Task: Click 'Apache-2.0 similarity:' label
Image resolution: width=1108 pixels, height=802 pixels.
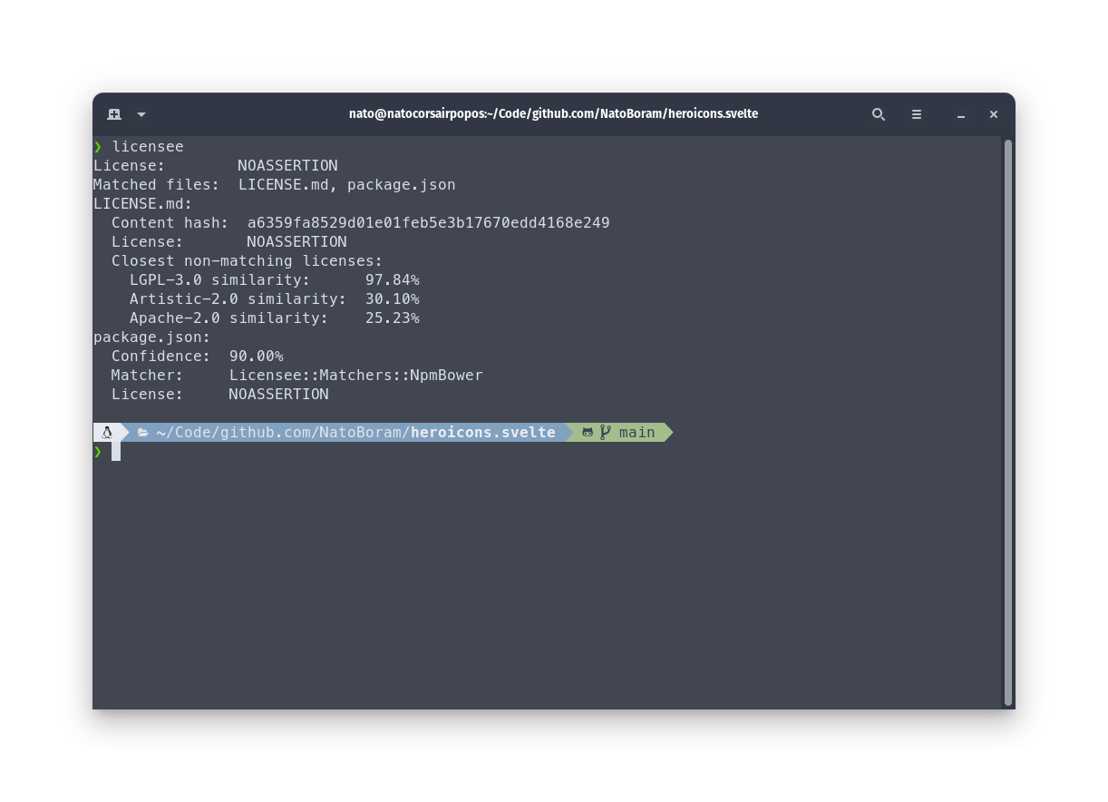Action: coord(229,318)
